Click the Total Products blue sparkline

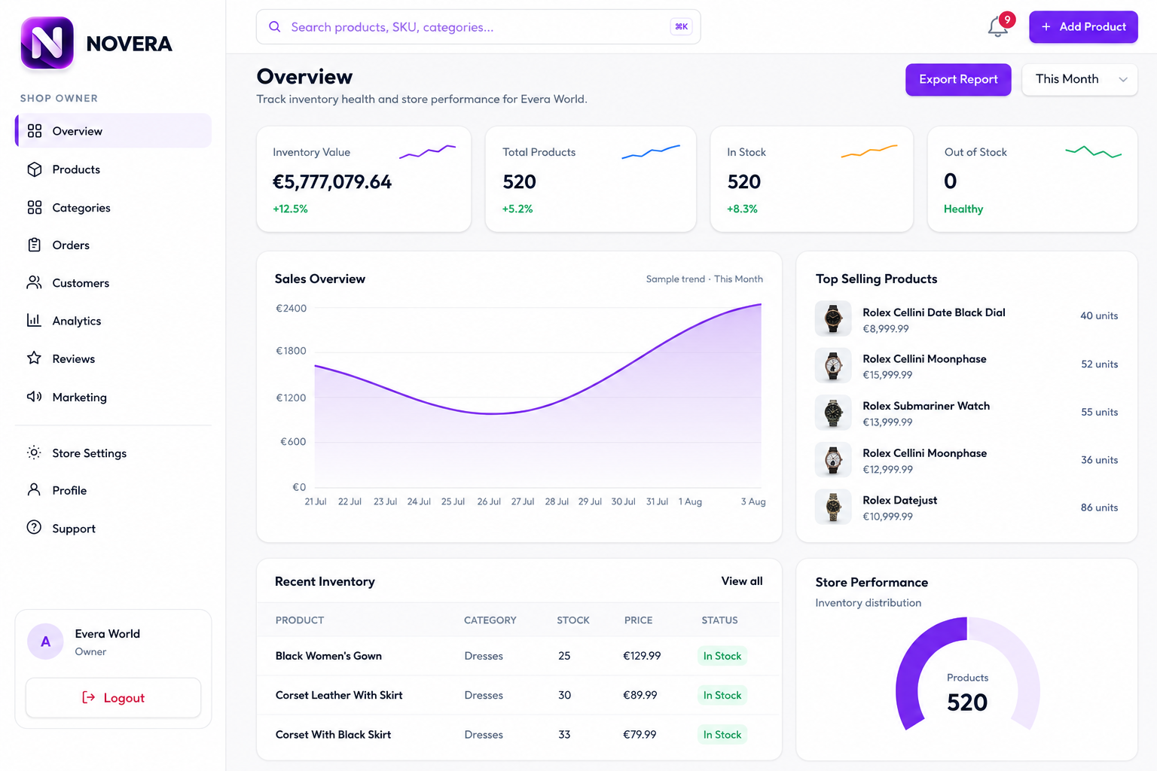pos(651,151)
